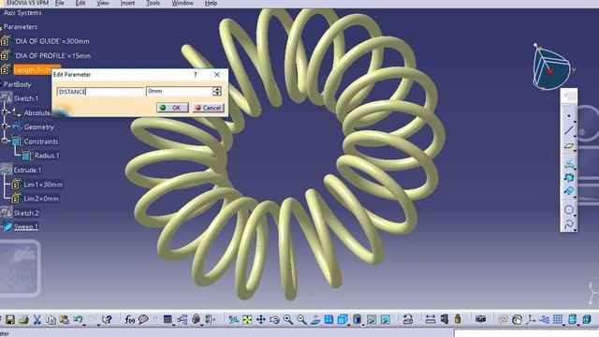
Task: Click the Create Multi-View icon
Action: click(329, 319)
